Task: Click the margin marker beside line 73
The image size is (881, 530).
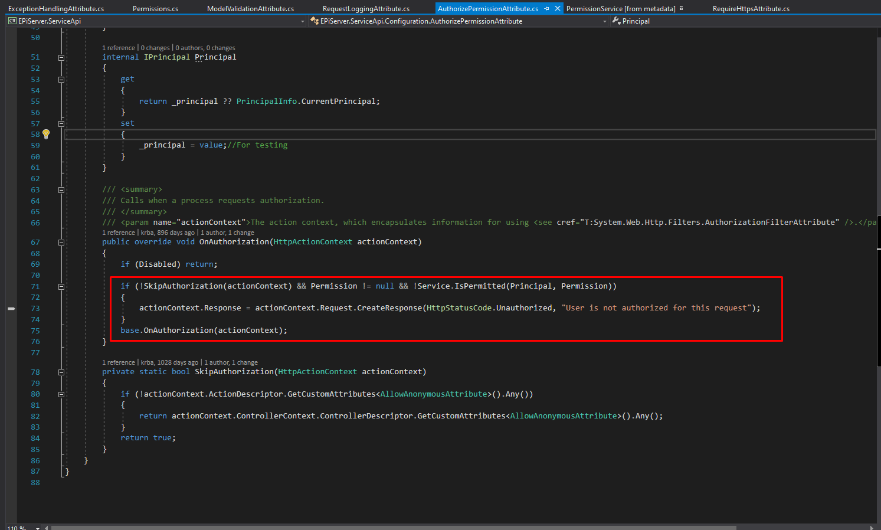Action: [11, 309]
